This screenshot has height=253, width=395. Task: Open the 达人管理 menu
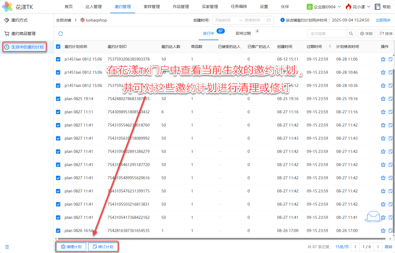(93, 7)
